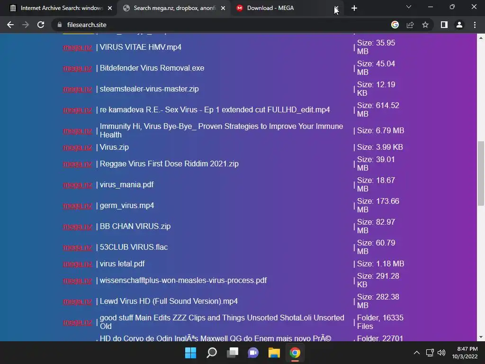Open mega.nz link for germ_virus.mp4
Image resolution: width=485 pixels, height=364 pixels.
[x=77, y=206]
